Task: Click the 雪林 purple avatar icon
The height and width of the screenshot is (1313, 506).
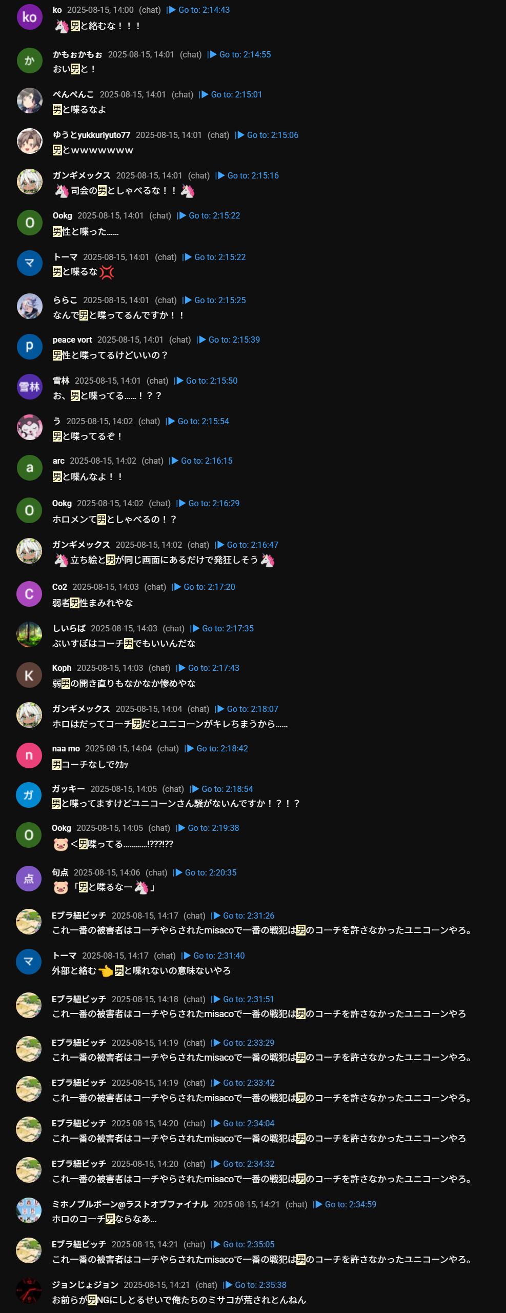Action: click(x=29, y=387)
